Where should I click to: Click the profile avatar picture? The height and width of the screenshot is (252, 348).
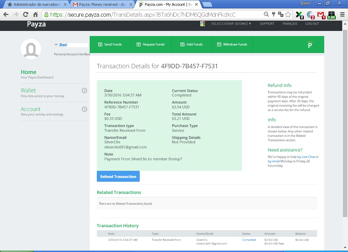(x=31, y=49)
